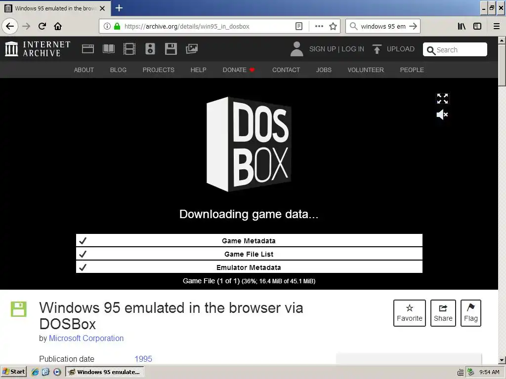Open a new browser tab
This screenshot has width=506, height=379.
coord(119,8)
